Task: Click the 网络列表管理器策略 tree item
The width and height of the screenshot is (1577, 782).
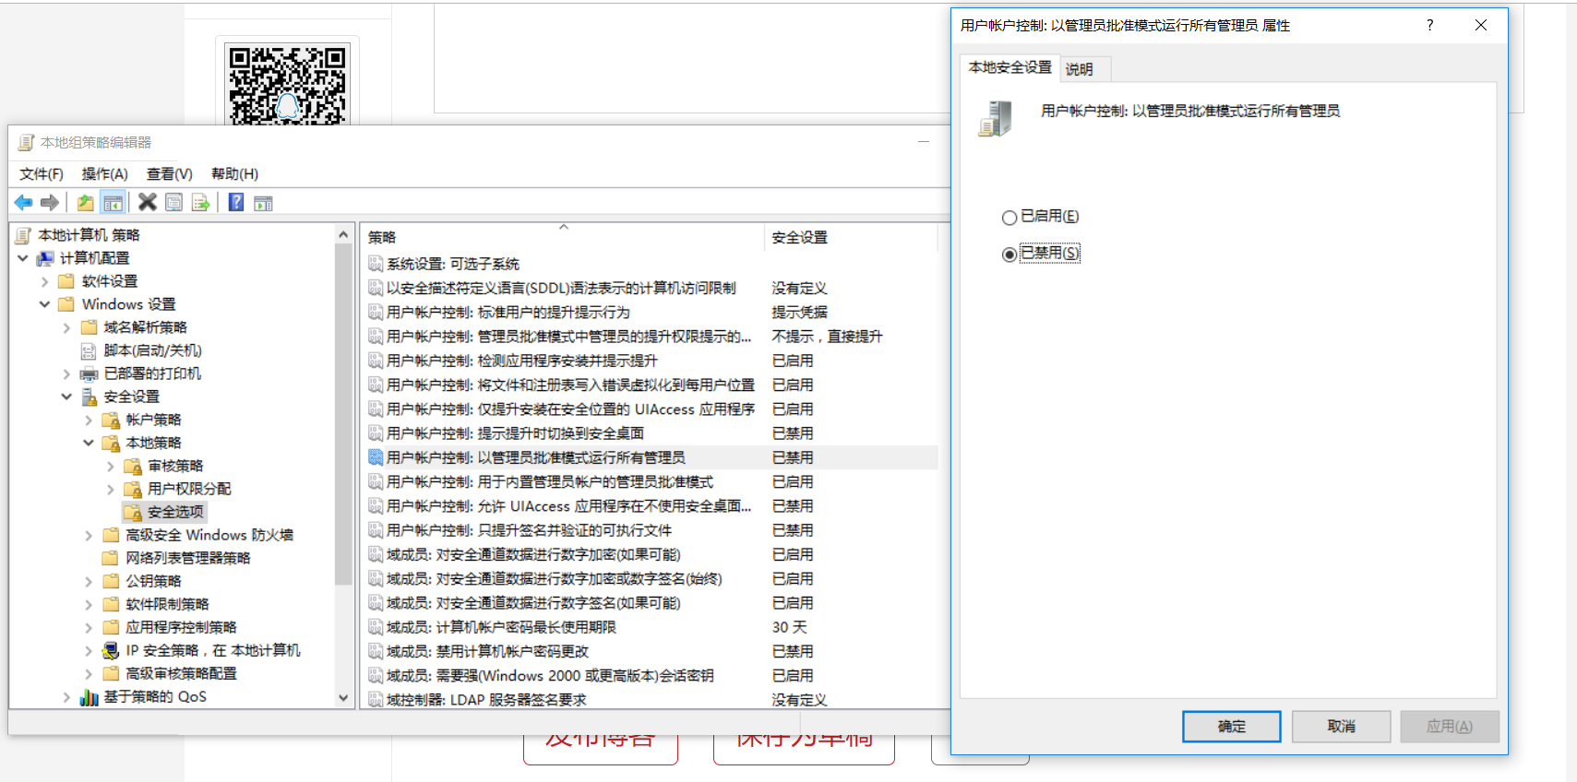Action: point(187,558)
